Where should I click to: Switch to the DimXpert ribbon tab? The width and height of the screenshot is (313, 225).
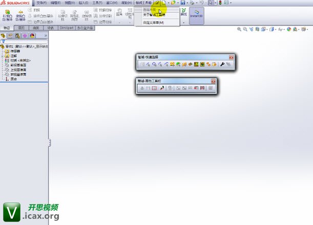click(x=67, y=28)
